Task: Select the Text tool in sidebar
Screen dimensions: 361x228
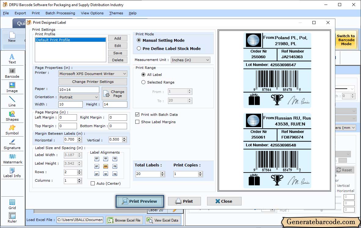Action: click(12, 59)
